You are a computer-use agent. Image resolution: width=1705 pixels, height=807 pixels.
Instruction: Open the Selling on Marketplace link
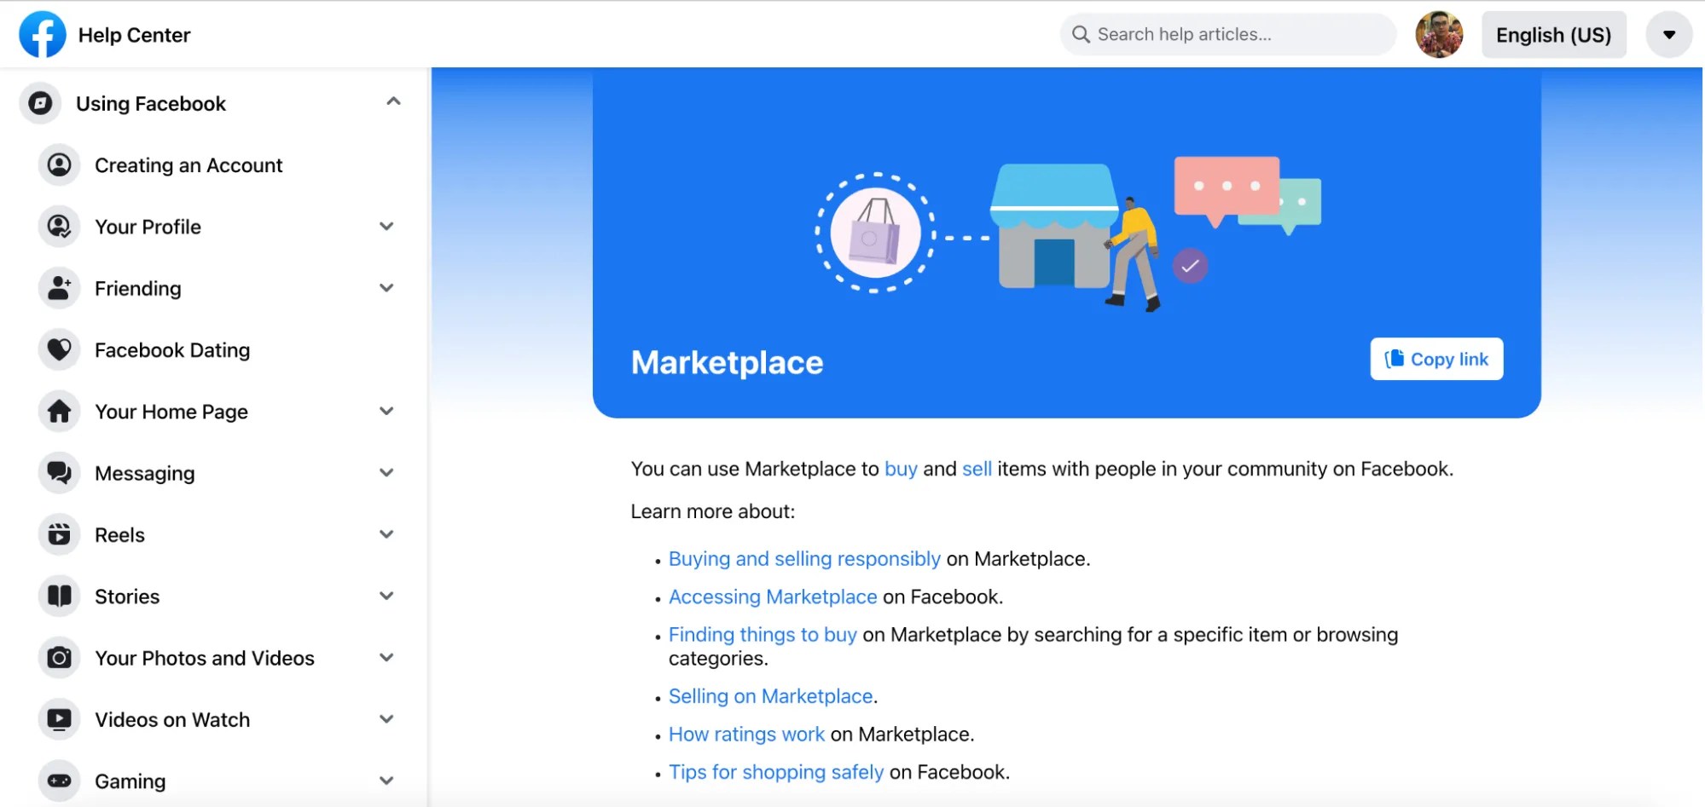coord(770,695)
